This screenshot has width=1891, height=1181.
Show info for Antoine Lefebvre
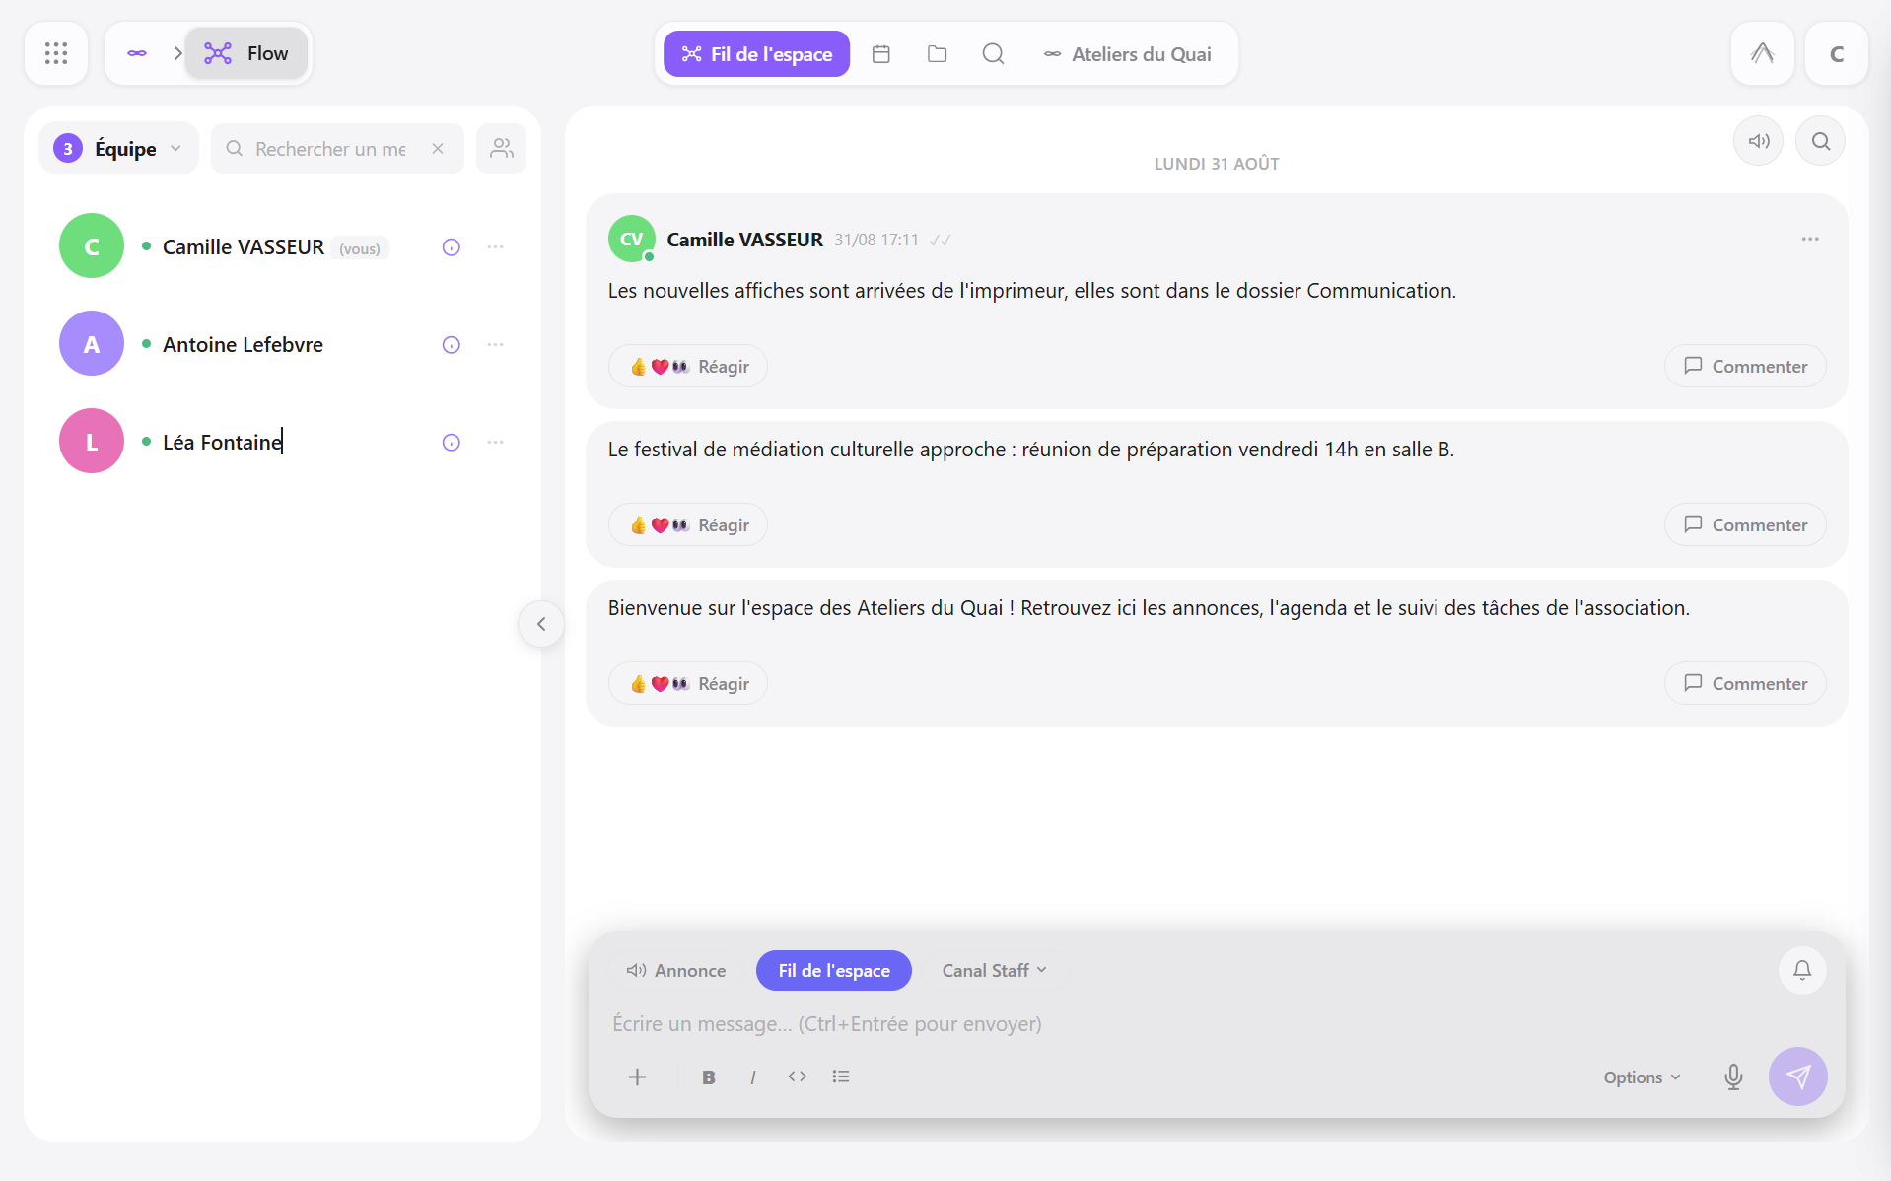pyautogui.click(x=452, y=345)
